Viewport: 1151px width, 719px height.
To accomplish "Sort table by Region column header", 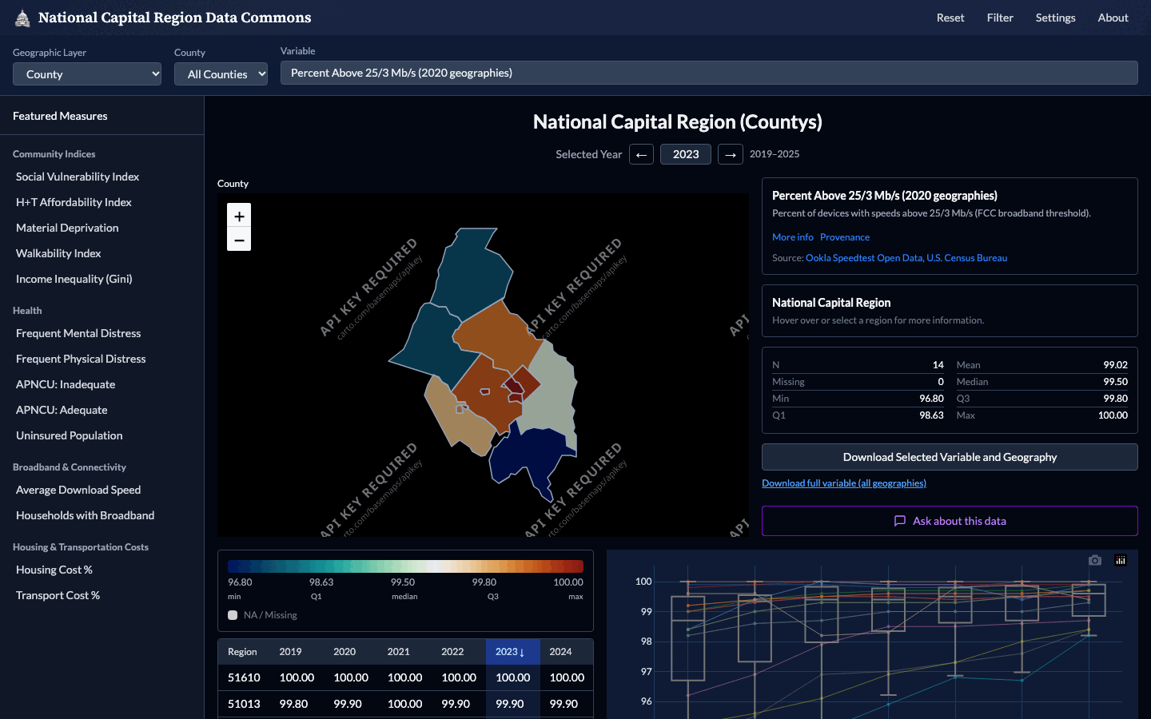I will click(243, 652).
